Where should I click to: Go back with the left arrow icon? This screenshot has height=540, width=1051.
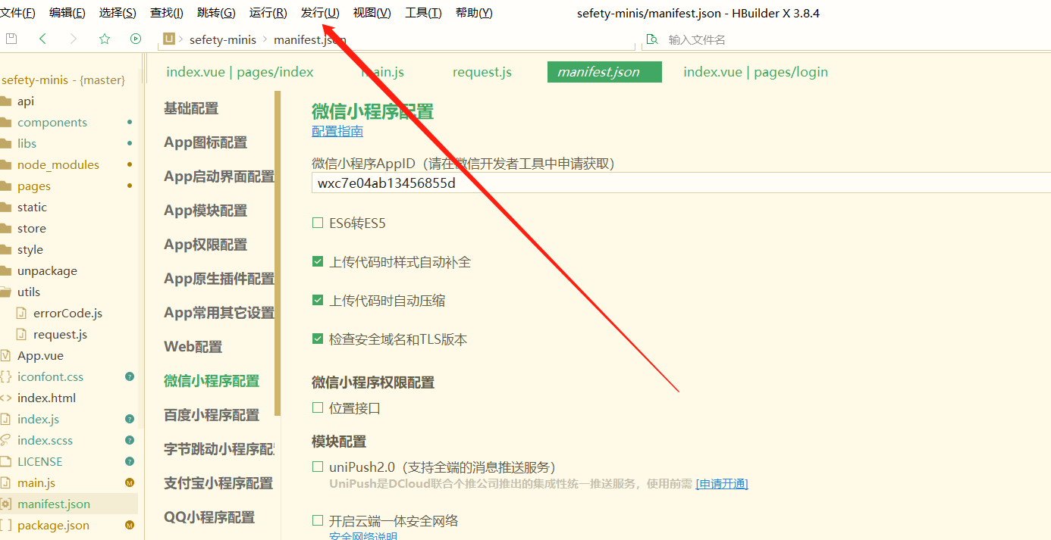[42, 39]
